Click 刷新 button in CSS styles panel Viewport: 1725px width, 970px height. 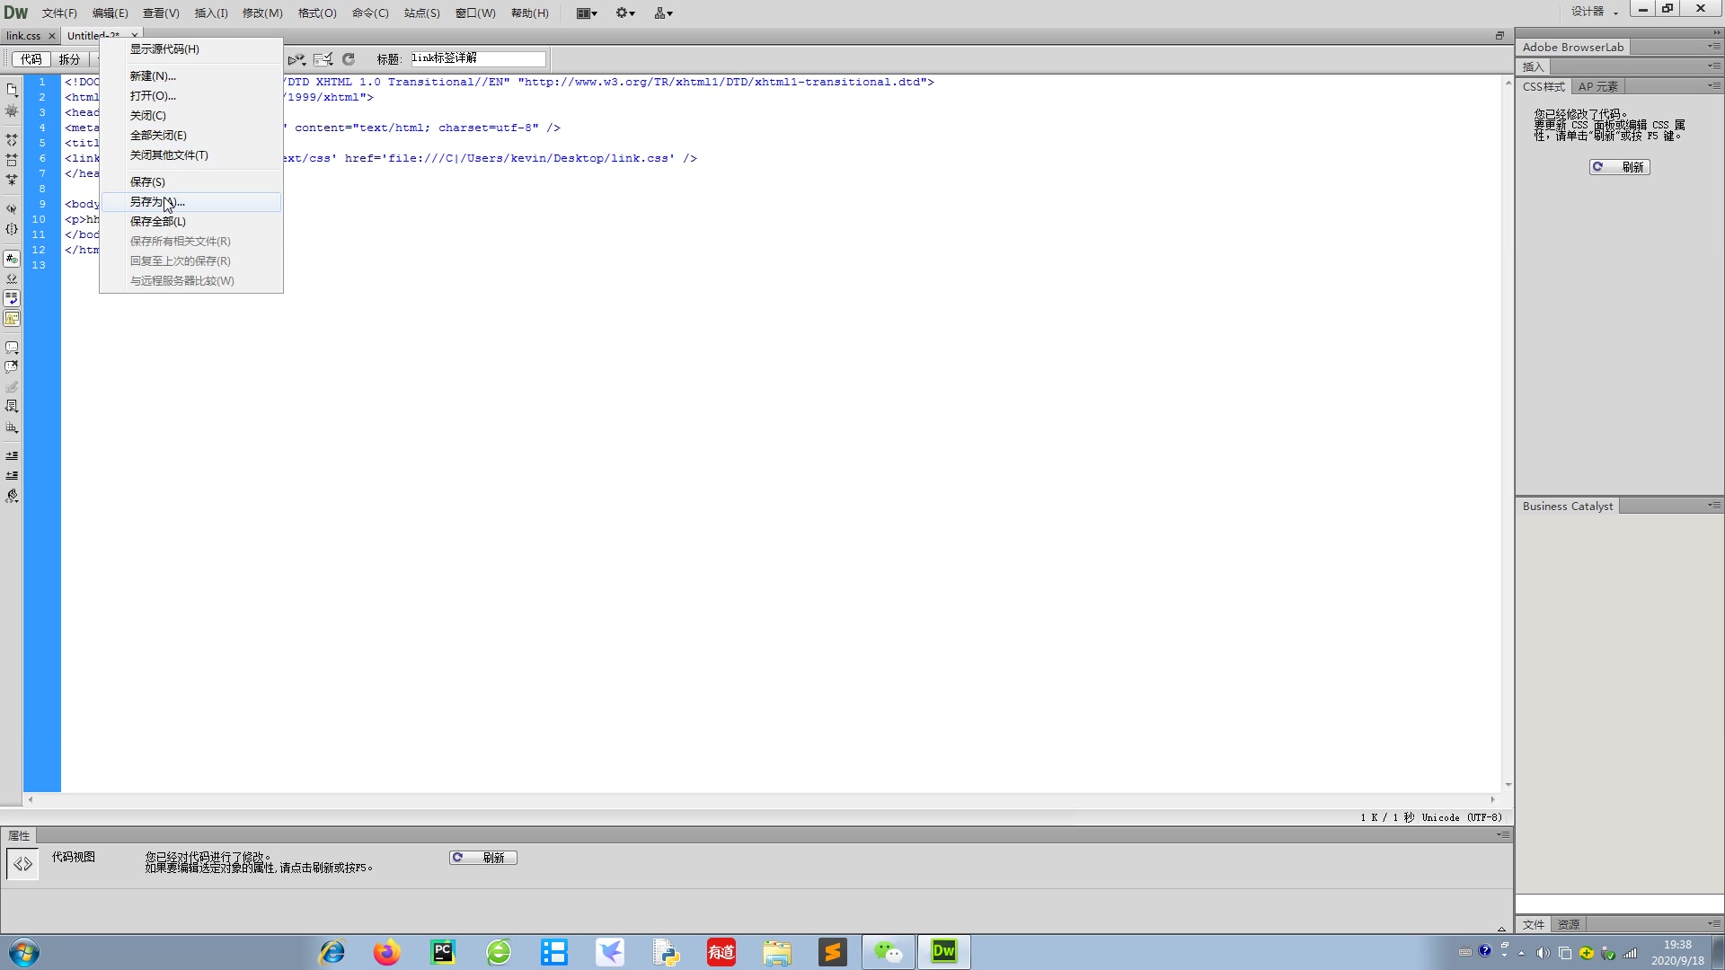(1620, 167)
